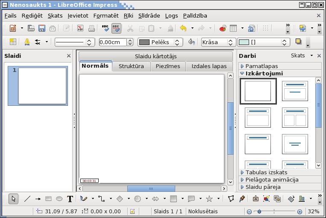
Task: Switch to the Struktūra tab
Action: click(131, 66)
